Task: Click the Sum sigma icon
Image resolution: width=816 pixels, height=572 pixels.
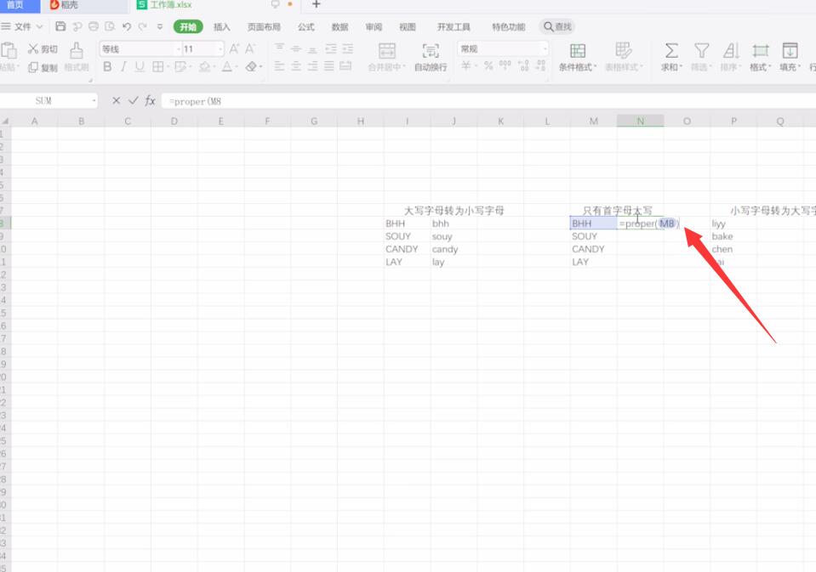Action: (671, 50)
